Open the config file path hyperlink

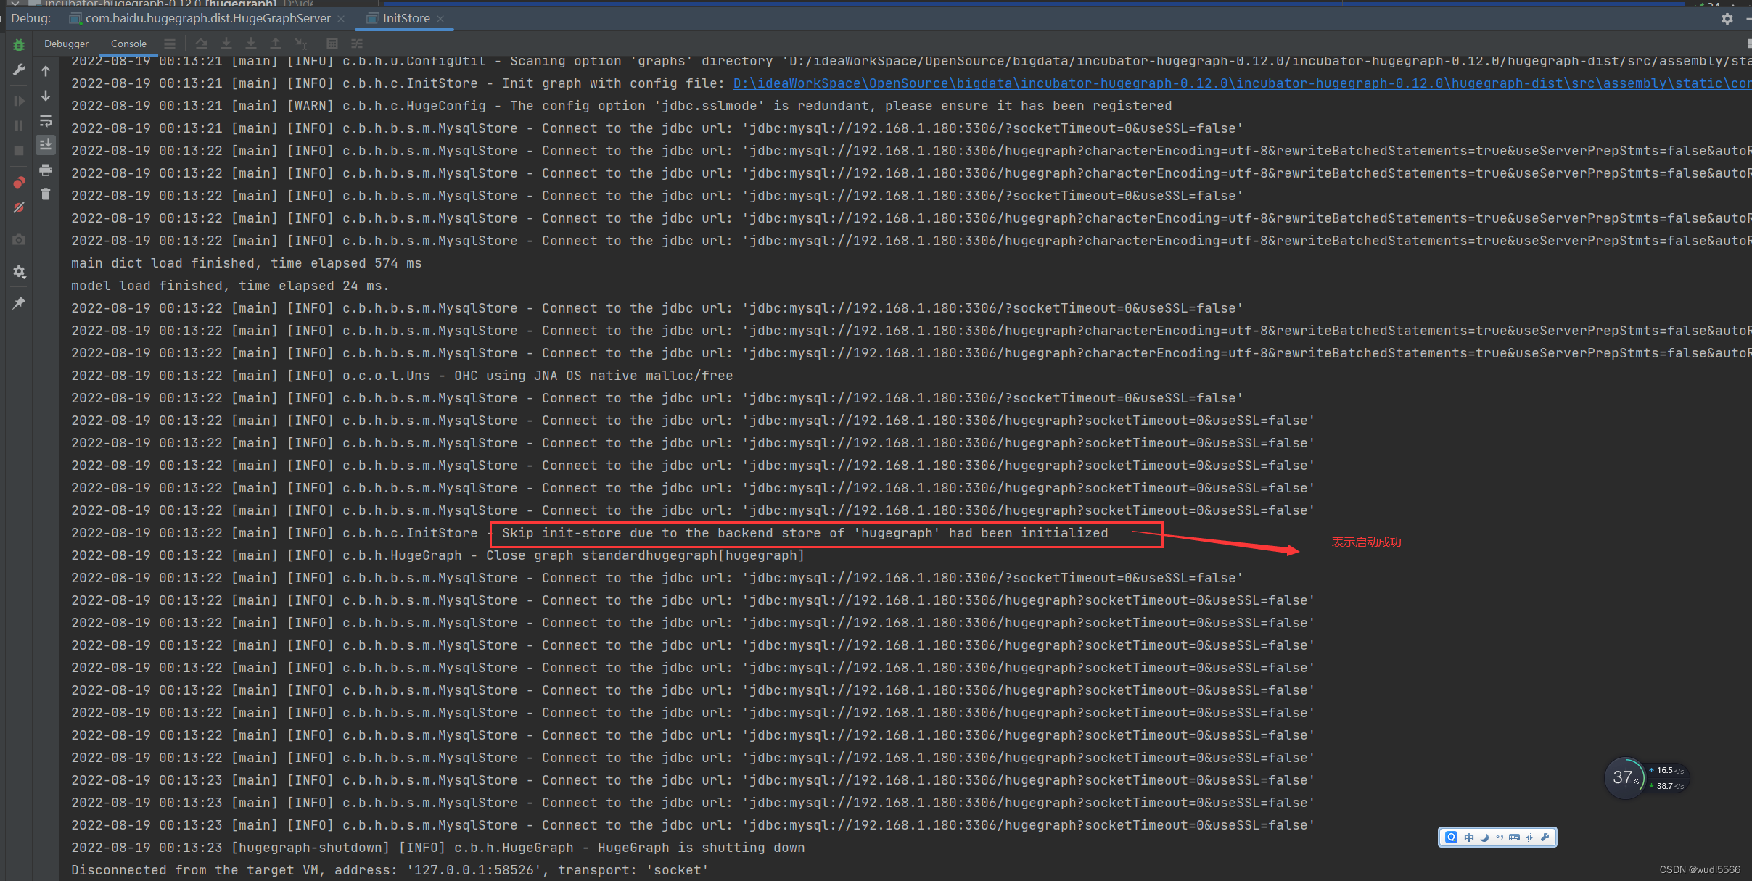(x=1242, y=83)
